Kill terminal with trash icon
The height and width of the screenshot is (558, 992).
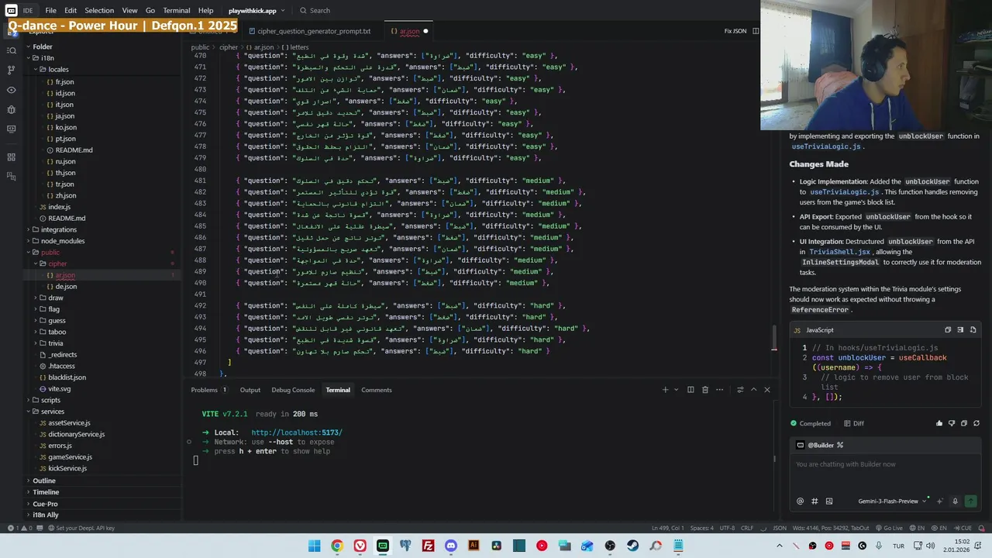pyautogui.click(x=704, y=390)
